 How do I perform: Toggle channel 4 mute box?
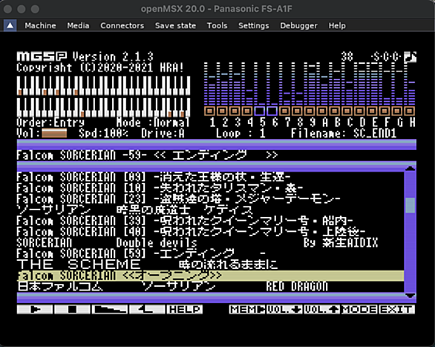click(247, 111)
